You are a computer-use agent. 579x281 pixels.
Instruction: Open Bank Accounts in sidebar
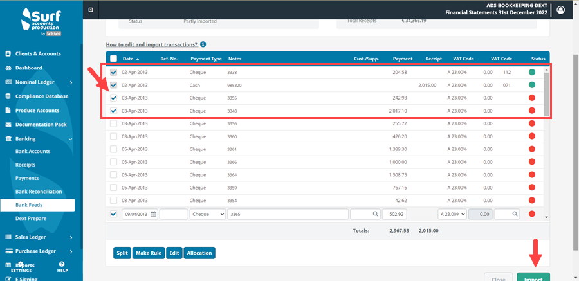pos(33,151)
